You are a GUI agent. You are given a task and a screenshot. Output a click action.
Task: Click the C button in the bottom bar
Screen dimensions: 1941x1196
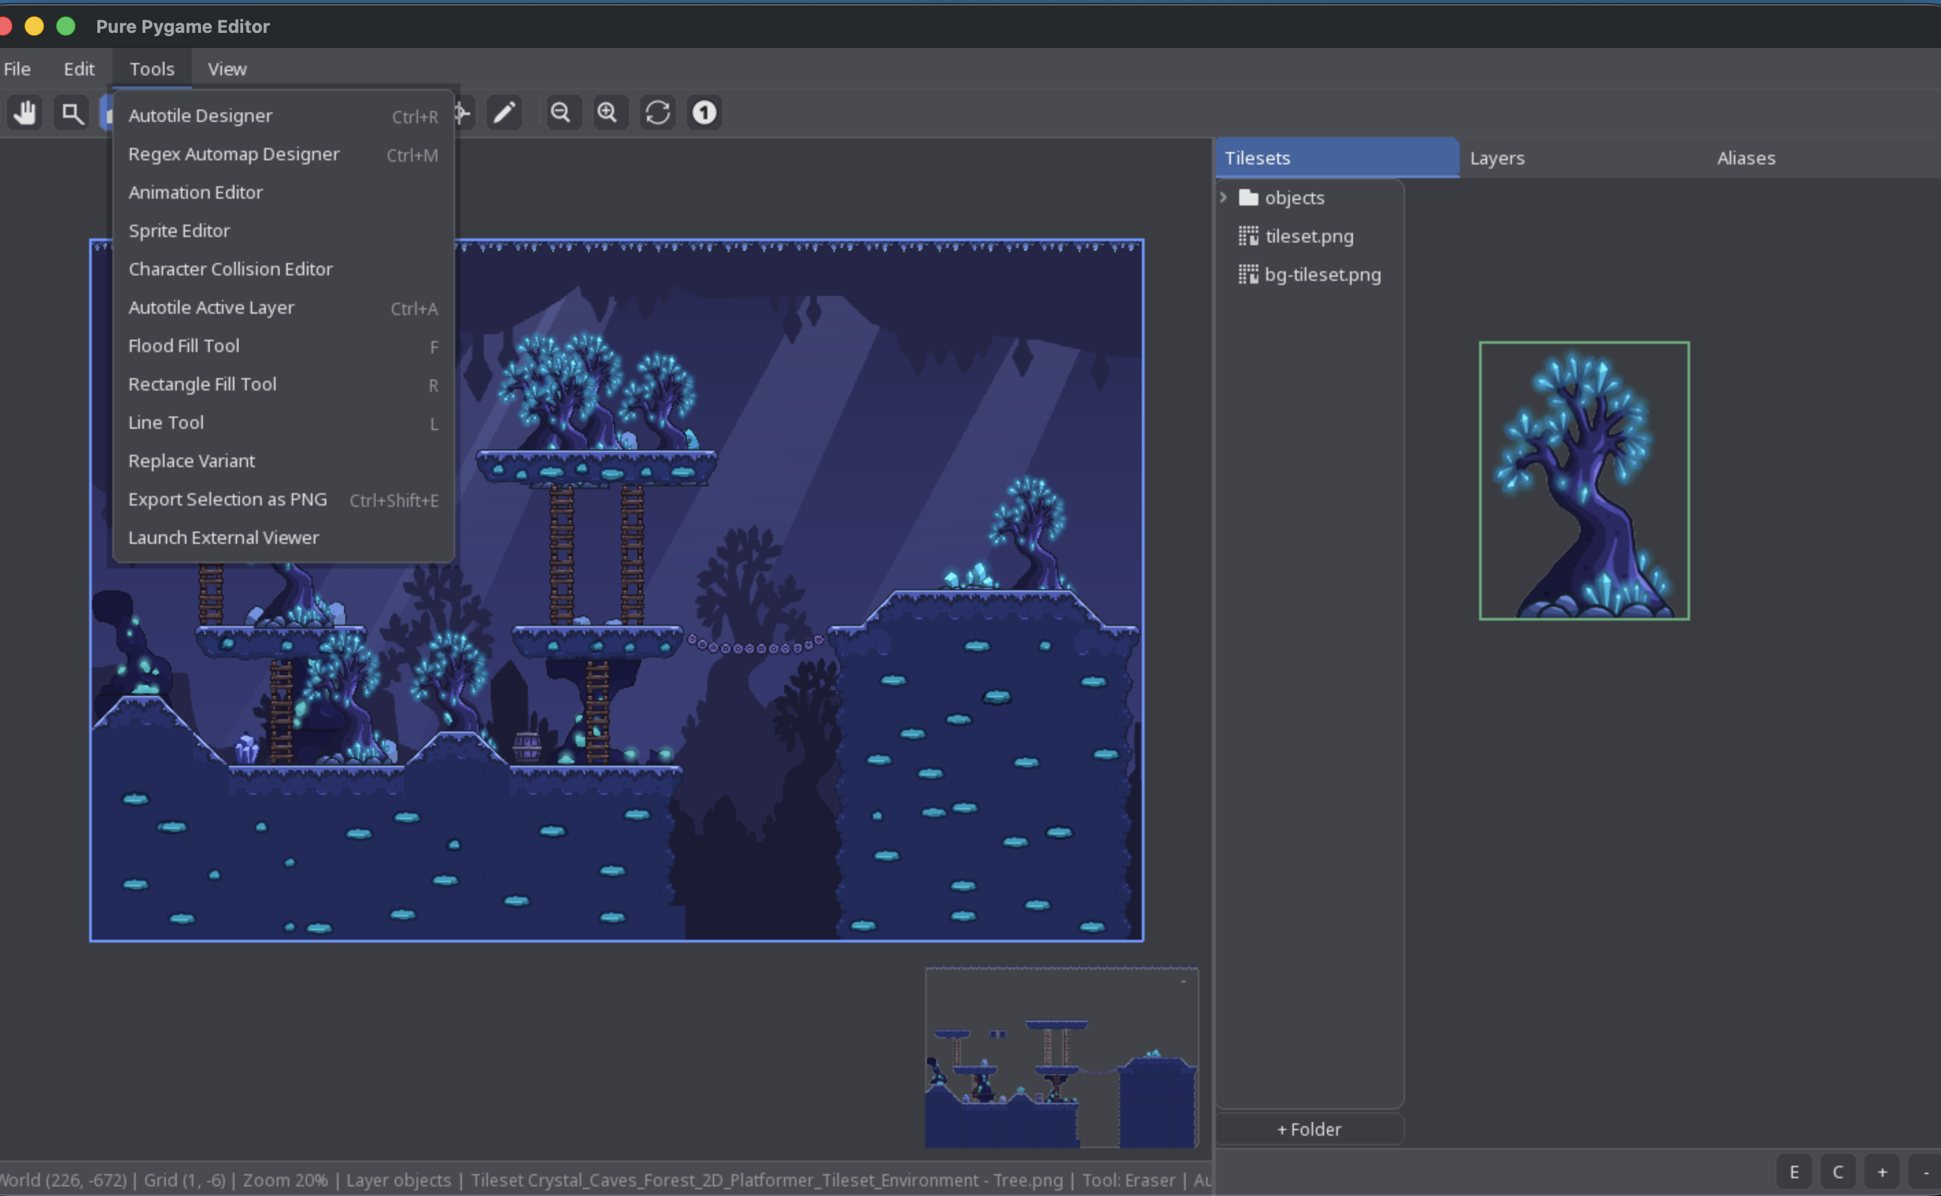point(1838,1171)
